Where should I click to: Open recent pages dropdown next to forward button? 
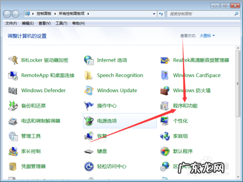[x=22, y=14]
